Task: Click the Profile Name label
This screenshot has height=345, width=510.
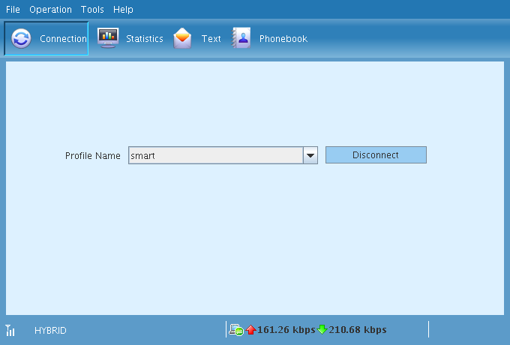Action: coord(92,156)
